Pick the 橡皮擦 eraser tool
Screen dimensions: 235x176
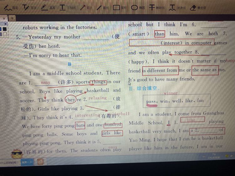click(197, 7)
